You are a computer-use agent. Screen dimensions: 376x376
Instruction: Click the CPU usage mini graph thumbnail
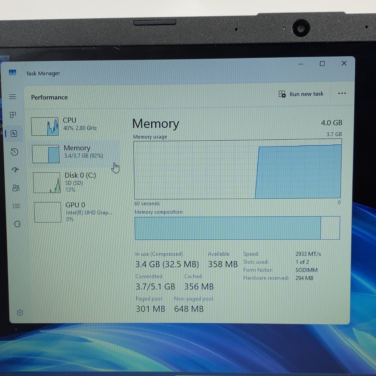pyautogui.click(x=45, y=127)
